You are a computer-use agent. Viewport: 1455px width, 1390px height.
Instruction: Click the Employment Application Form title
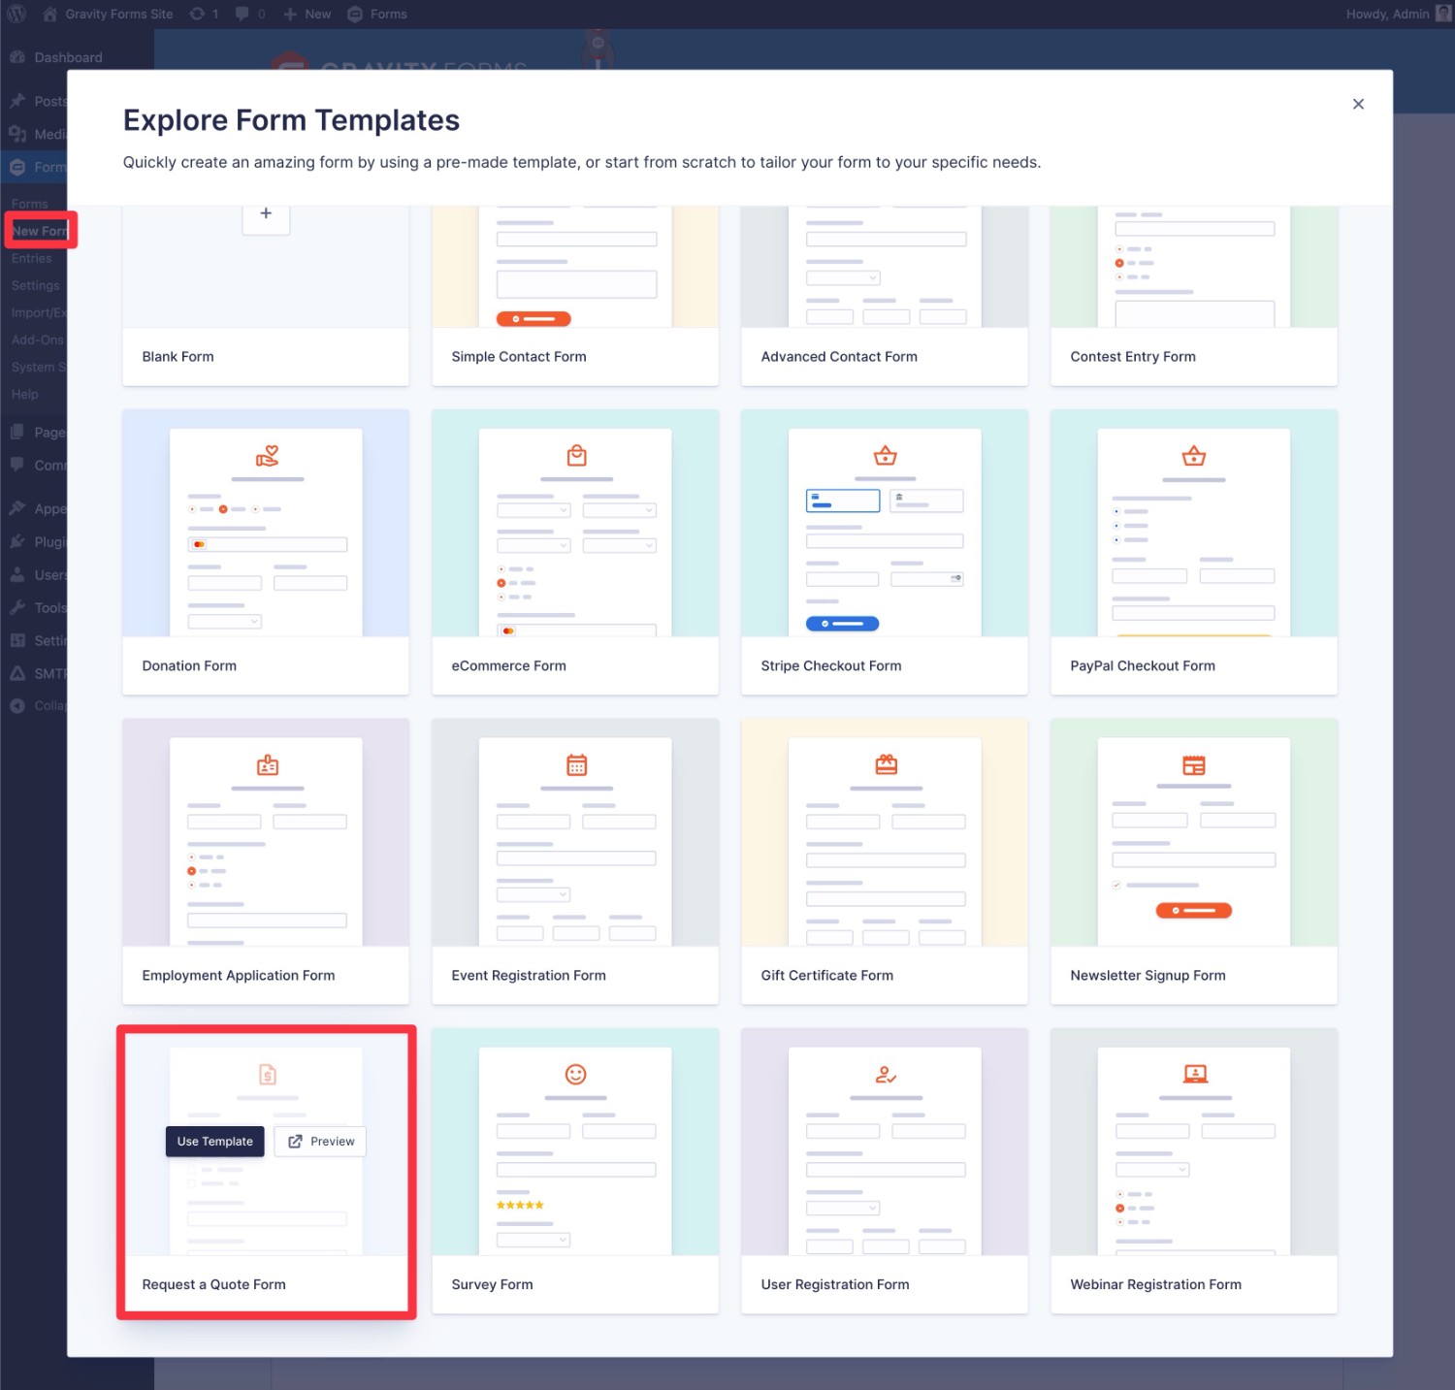239,975
